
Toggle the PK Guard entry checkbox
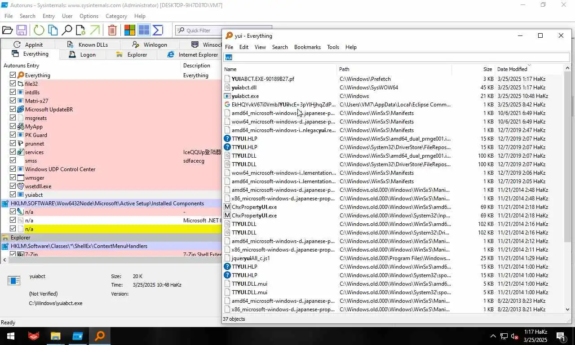13,135
